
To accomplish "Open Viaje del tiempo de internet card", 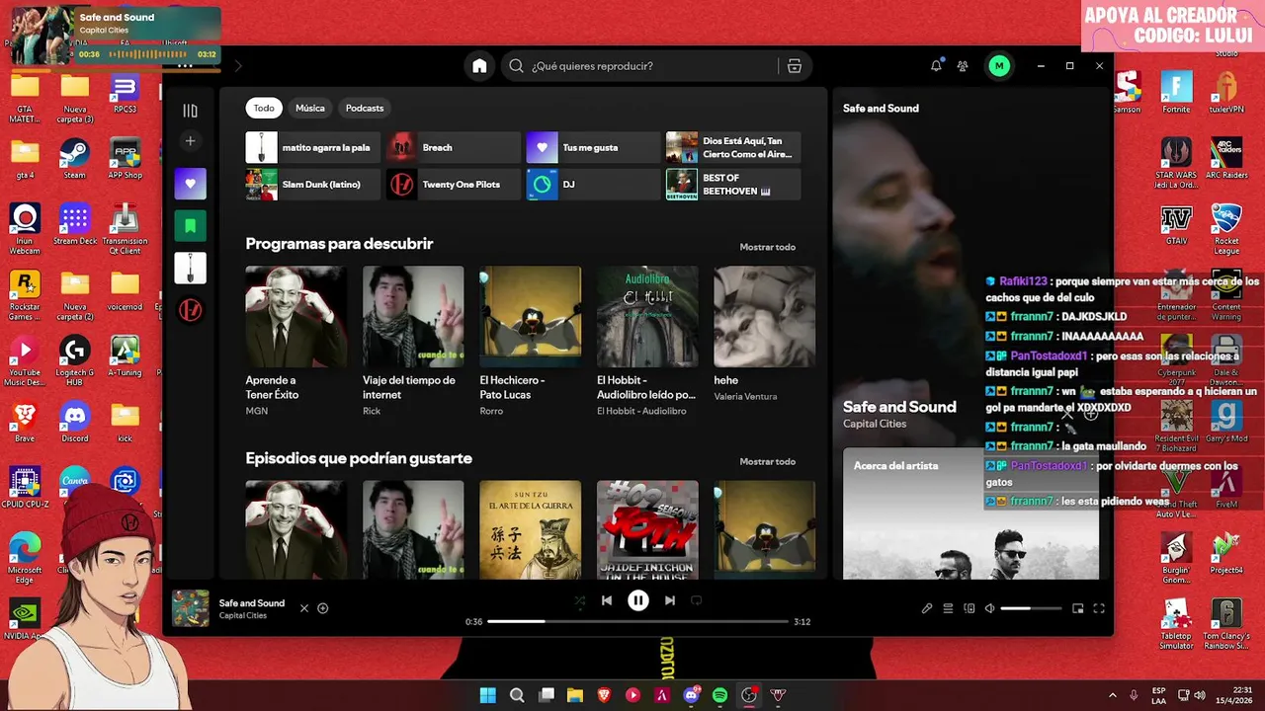I will coord(413,340).
